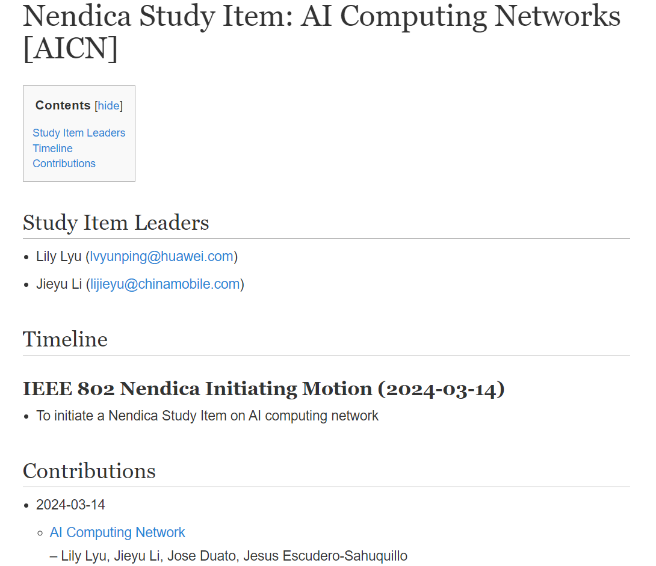The height and width of the screenshot is (566, 656).
Task: Open the Timeline entry in Contents
Action: pyautogui.click(x=53, y=149)
